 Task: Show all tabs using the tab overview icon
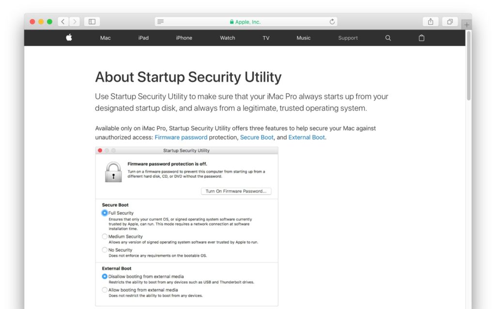[x=449, y=21]
